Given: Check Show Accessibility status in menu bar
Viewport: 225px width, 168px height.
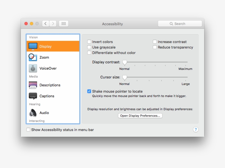Looking at the screenshot, I should click(x=28, y=130).
